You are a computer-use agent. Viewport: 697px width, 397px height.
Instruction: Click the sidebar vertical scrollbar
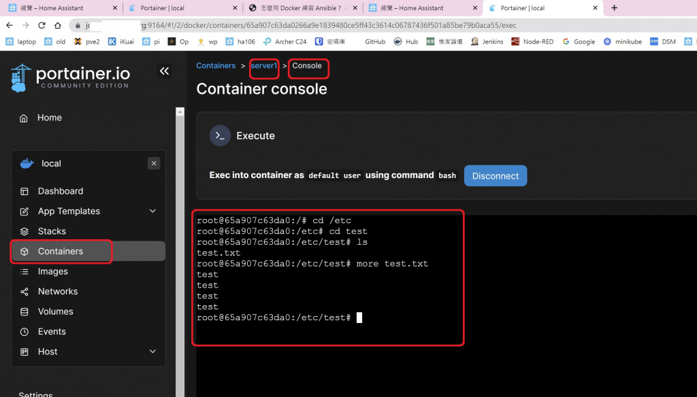[x=180, y=252]
